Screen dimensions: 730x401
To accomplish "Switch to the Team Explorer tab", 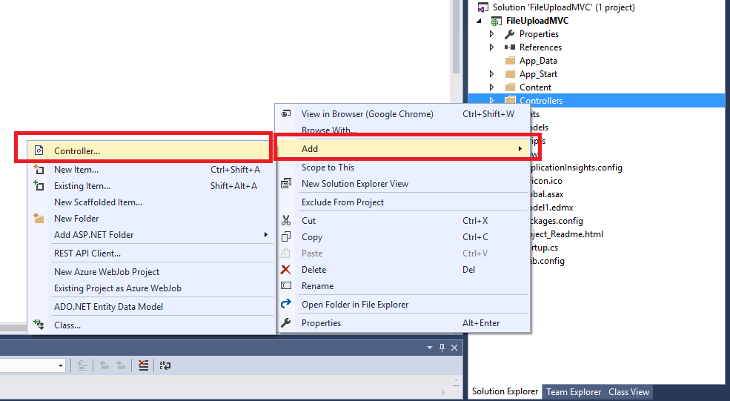I will click(x=574, y=392).
